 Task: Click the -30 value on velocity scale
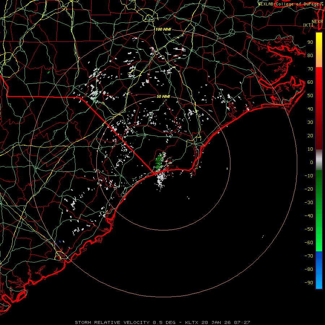[309, 203]
